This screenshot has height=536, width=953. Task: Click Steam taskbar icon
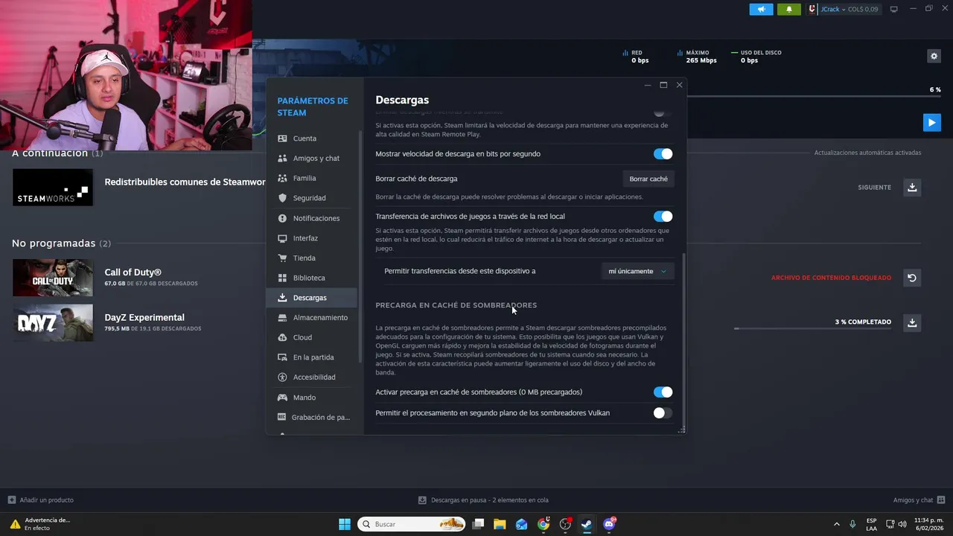point(587,524)
